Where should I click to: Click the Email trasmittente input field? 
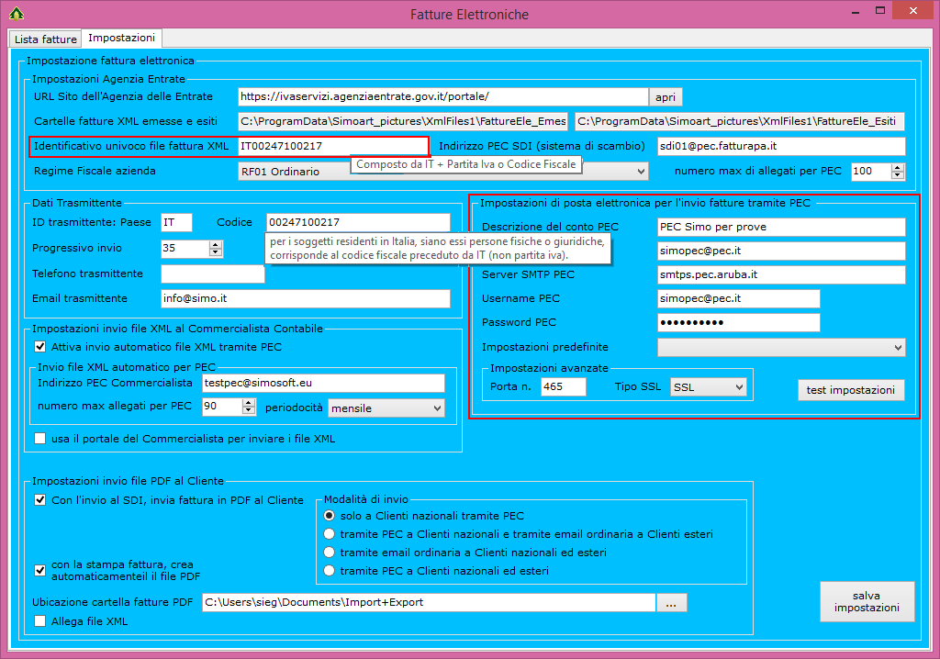click(305, 298)
